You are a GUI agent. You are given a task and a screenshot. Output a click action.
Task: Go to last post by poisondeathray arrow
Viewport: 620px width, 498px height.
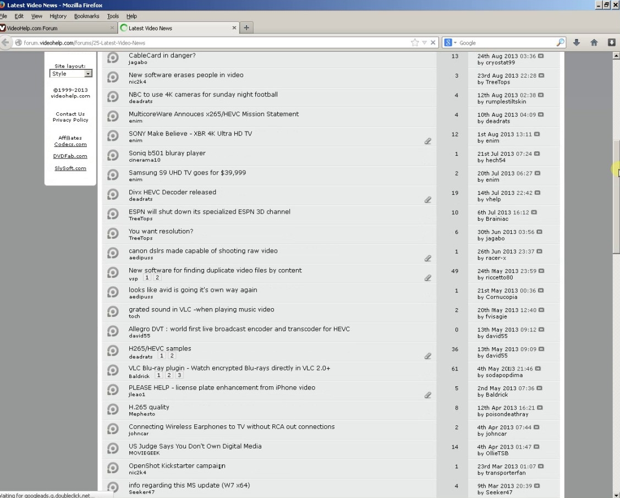(x=540, y=408)
